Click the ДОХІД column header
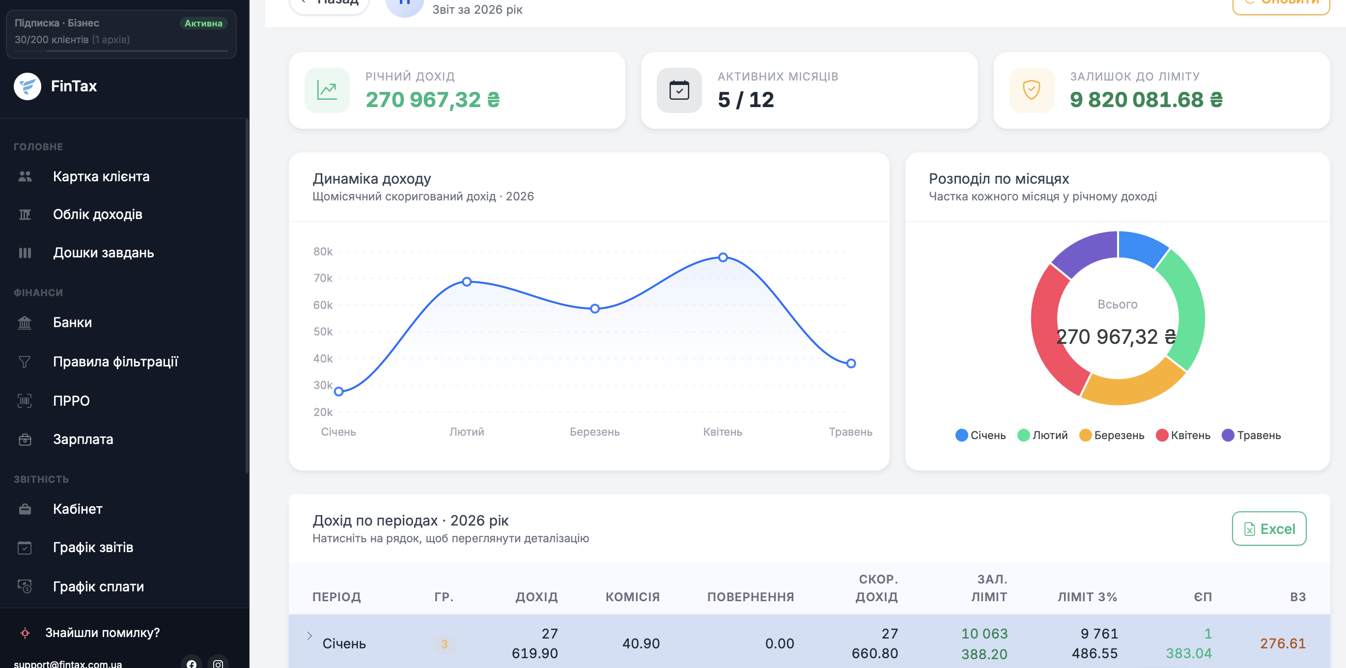Screen dimensions: 1346x668 (x=536, y=597)
